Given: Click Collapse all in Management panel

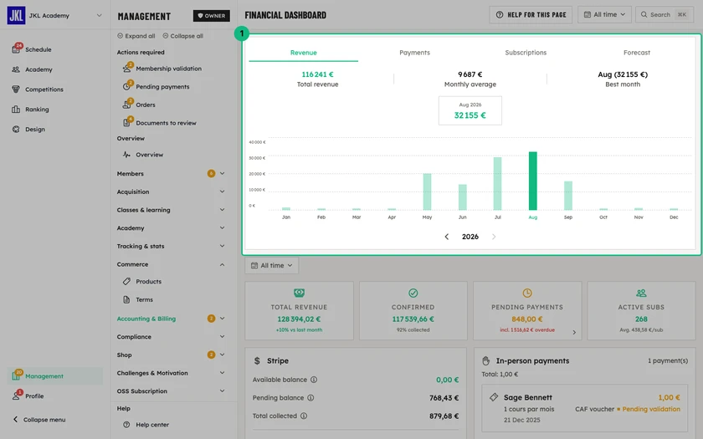Looking at the screenshot, I should tap(182, 36).
